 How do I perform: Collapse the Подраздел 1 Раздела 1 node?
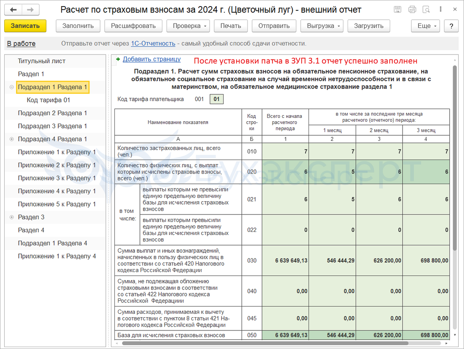(11, 87)
